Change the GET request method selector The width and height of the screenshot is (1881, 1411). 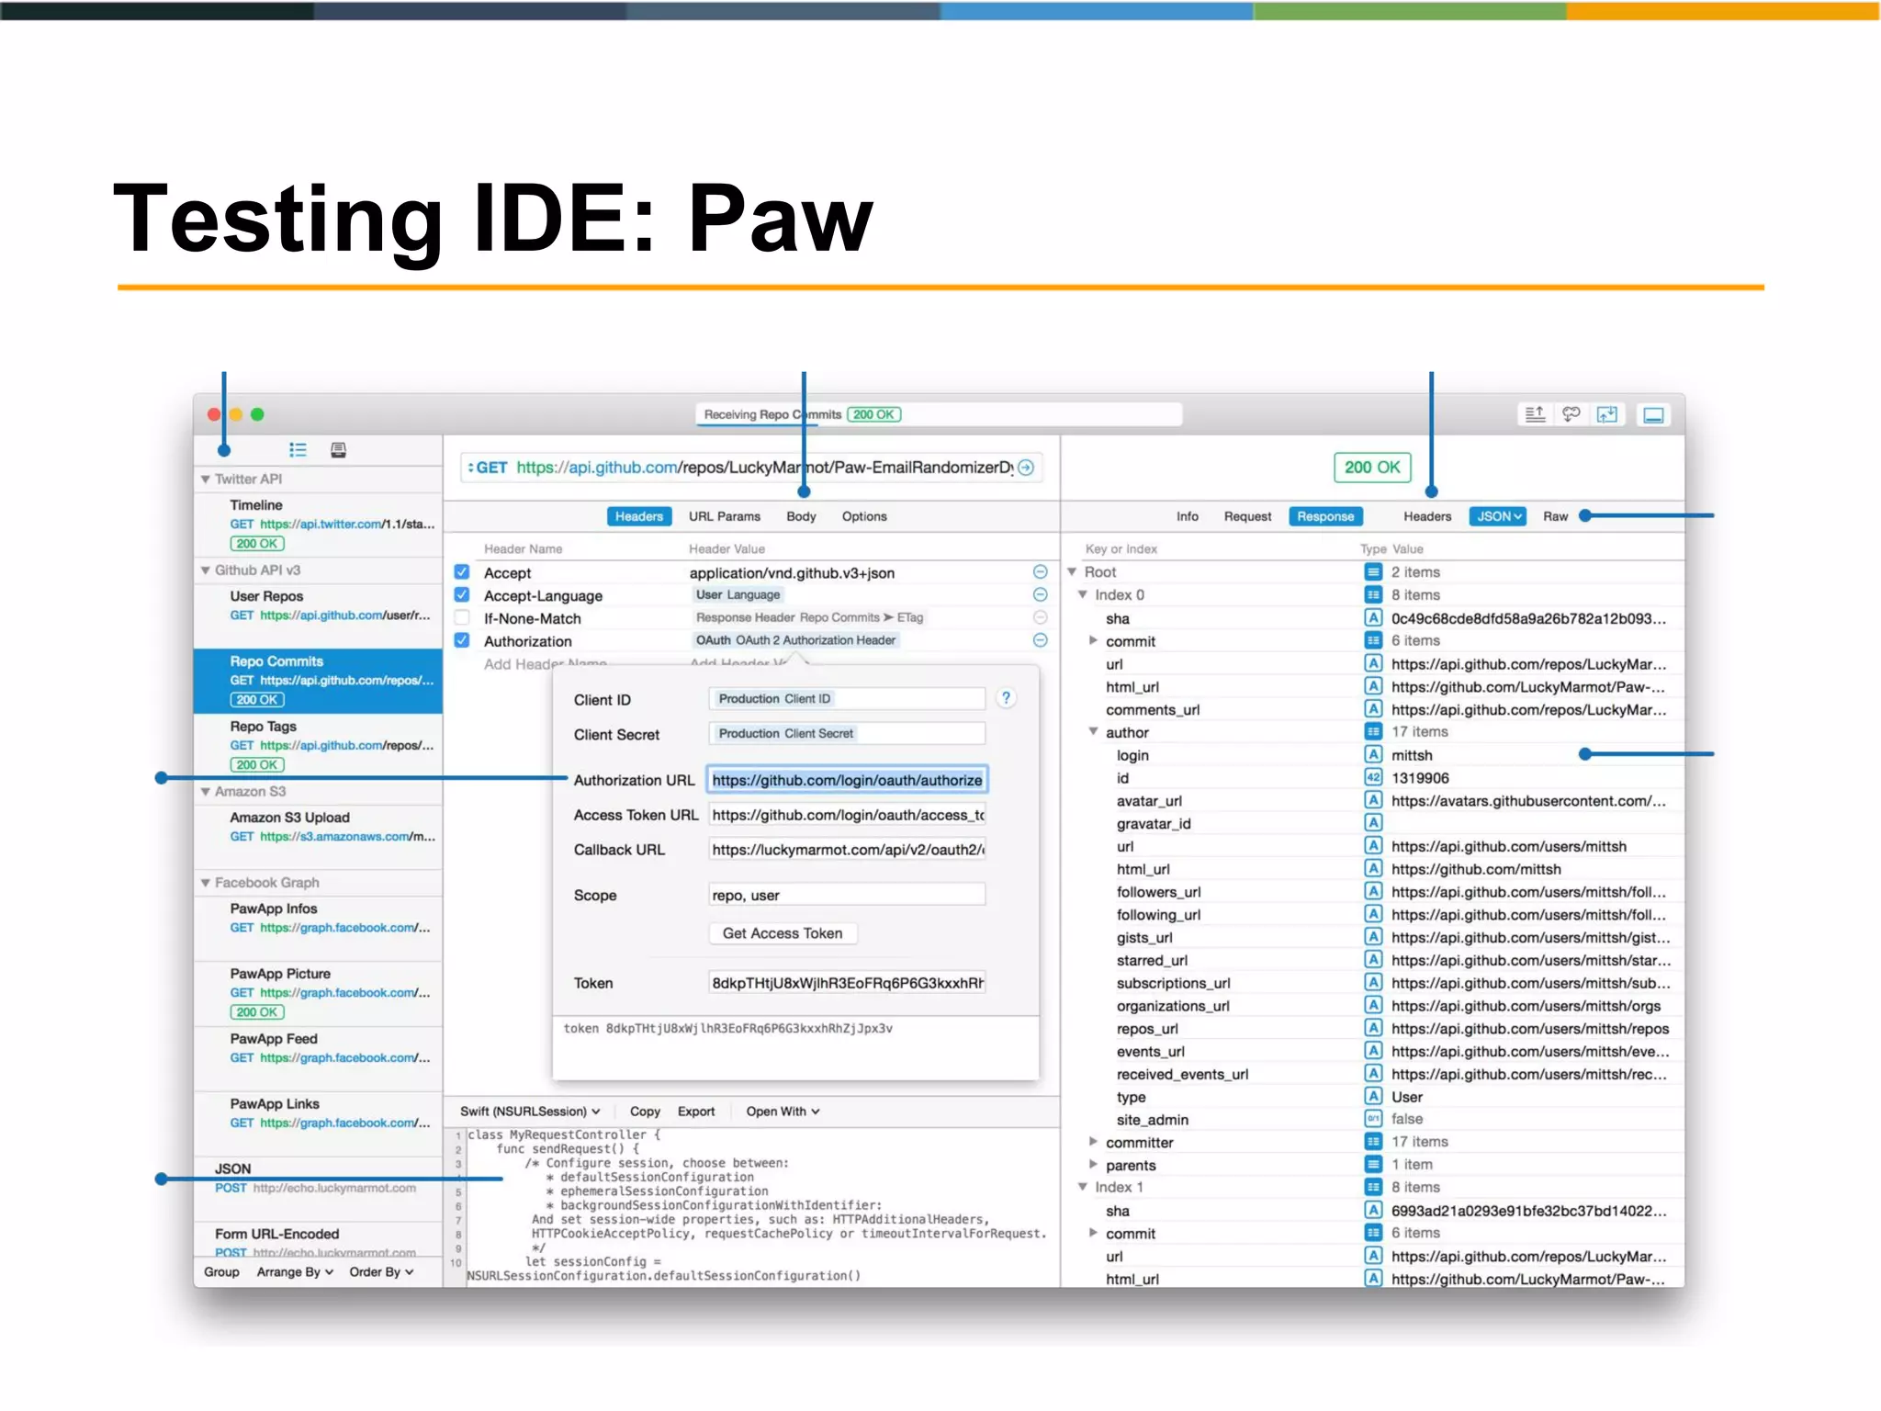pos(488,468)
